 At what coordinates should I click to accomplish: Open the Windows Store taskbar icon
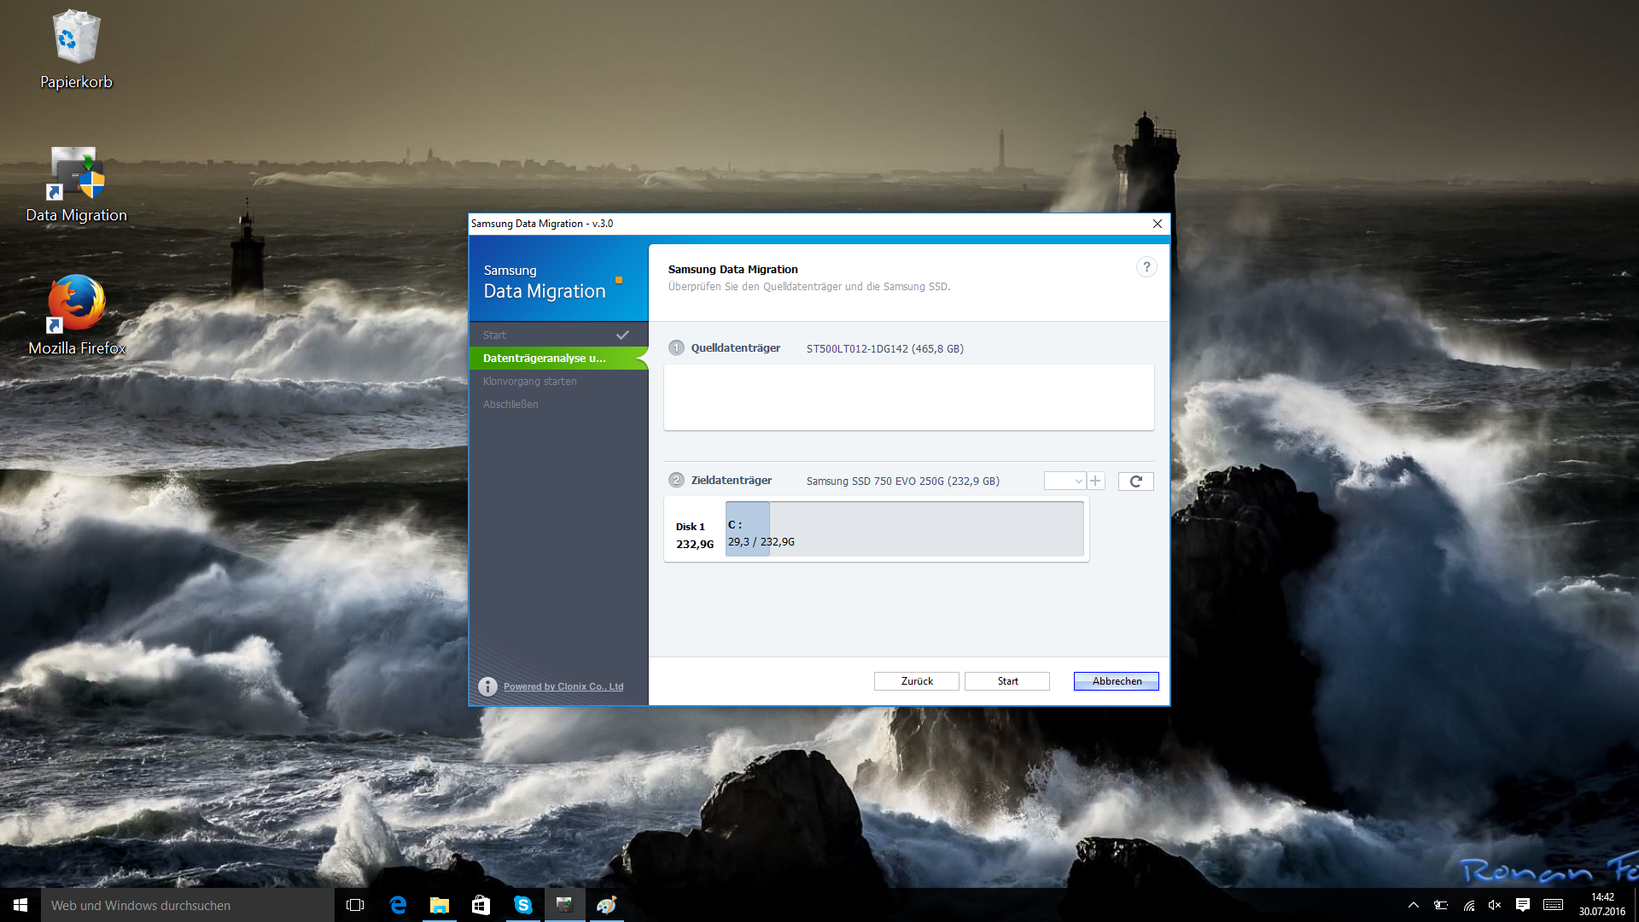481,905
